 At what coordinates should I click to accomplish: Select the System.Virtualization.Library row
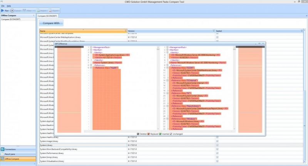click(171, 161)
